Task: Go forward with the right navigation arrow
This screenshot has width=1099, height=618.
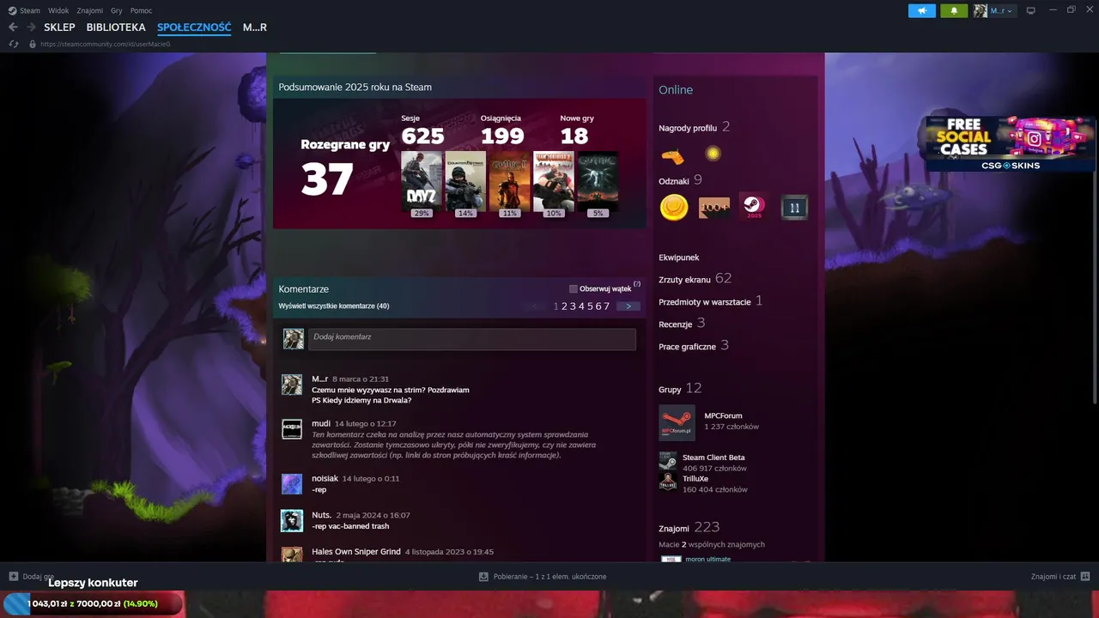Action: coord(31,27)
